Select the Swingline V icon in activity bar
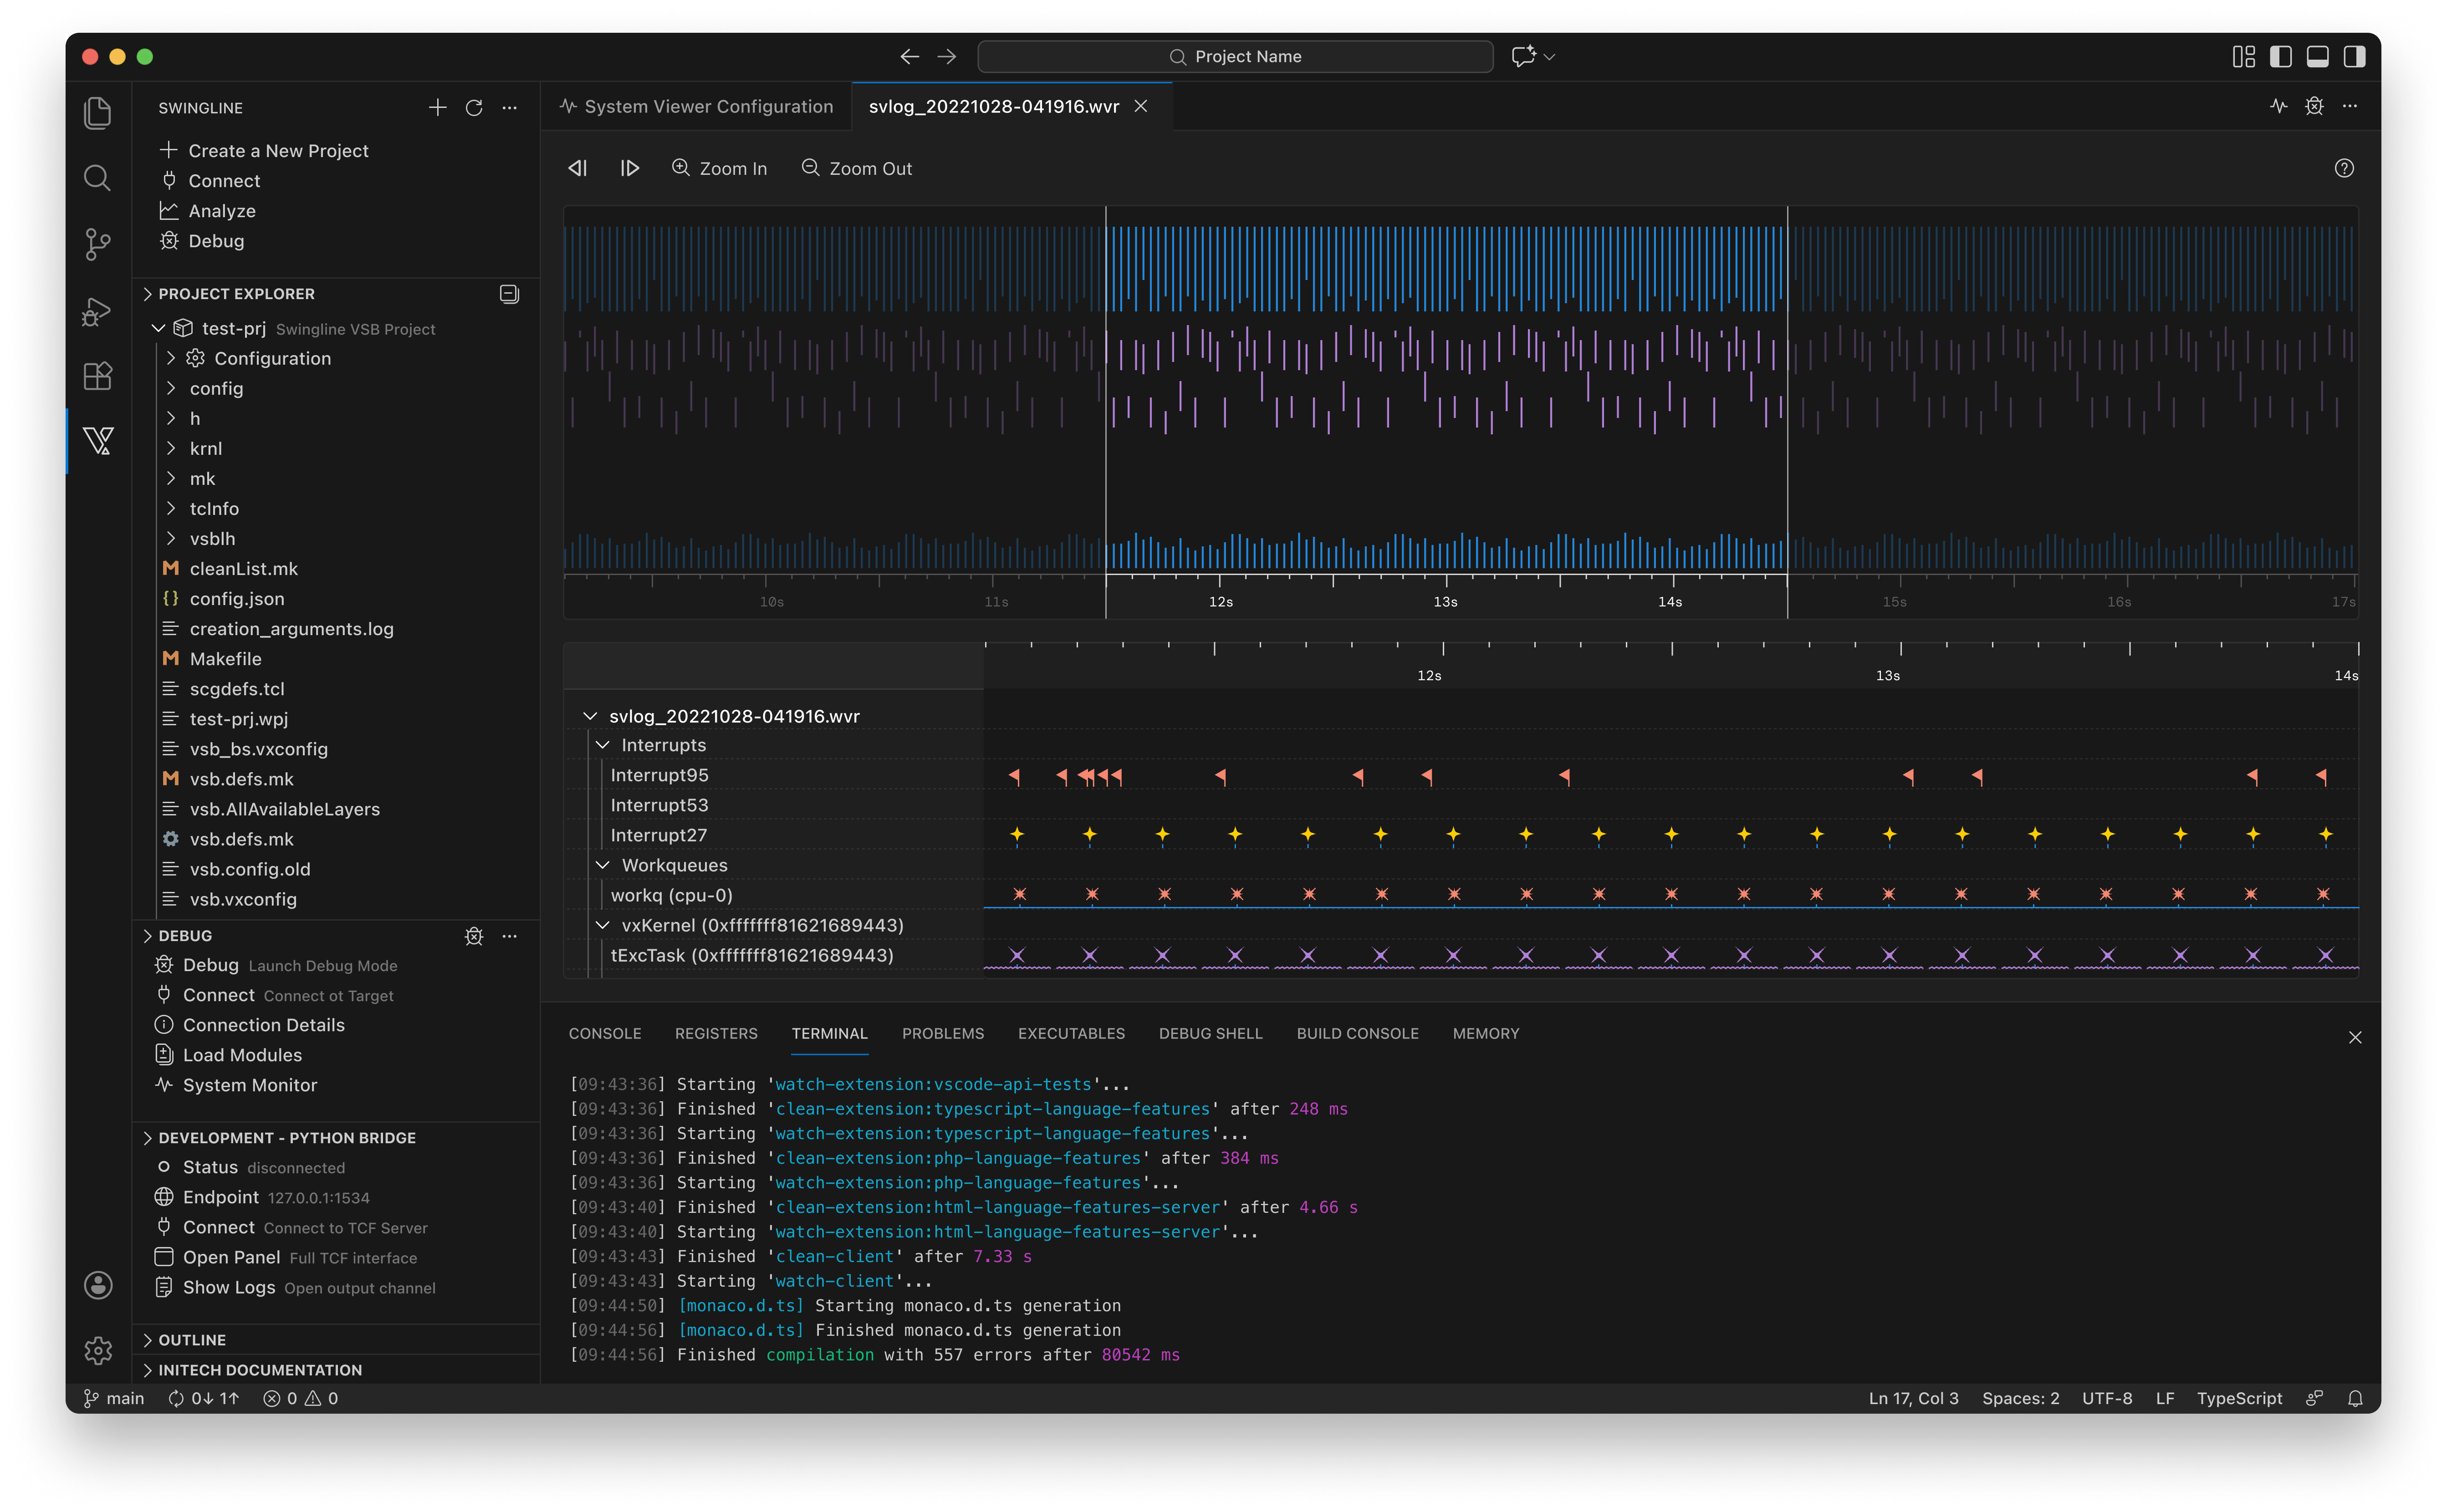 pos(98,441)
